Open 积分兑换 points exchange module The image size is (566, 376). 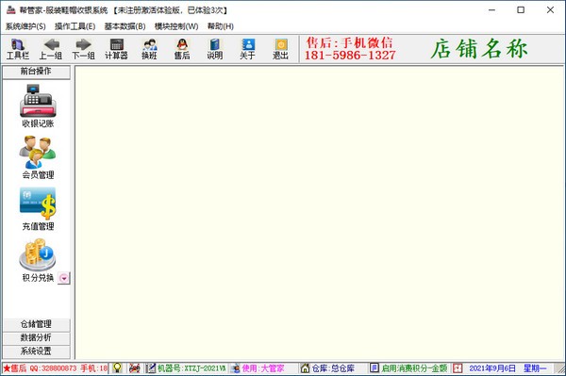pos(38,260)
